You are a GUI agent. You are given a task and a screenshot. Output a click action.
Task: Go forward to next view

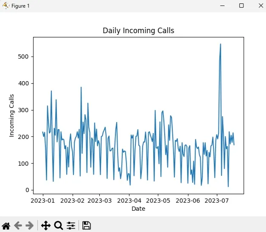tap(30, 226)
